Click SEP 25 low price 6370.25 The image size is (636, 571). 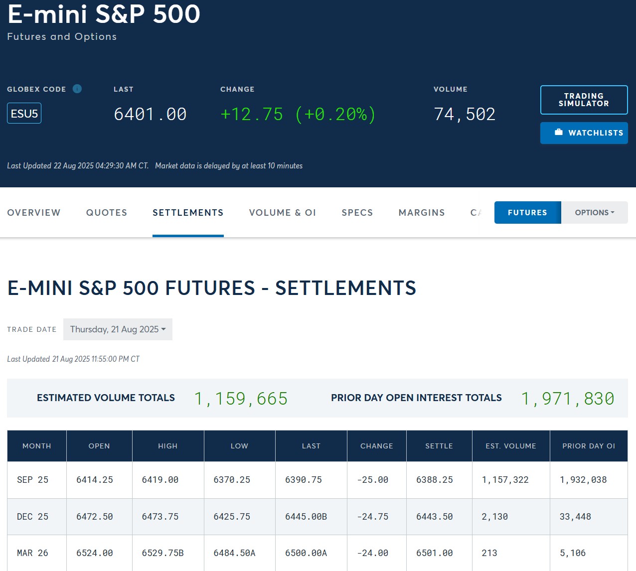232,480
